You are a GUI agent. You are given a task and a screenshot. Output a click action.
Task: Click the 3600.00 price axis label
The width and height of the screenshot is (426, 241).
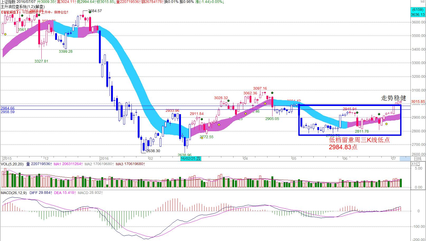click(x=418, y=22)
